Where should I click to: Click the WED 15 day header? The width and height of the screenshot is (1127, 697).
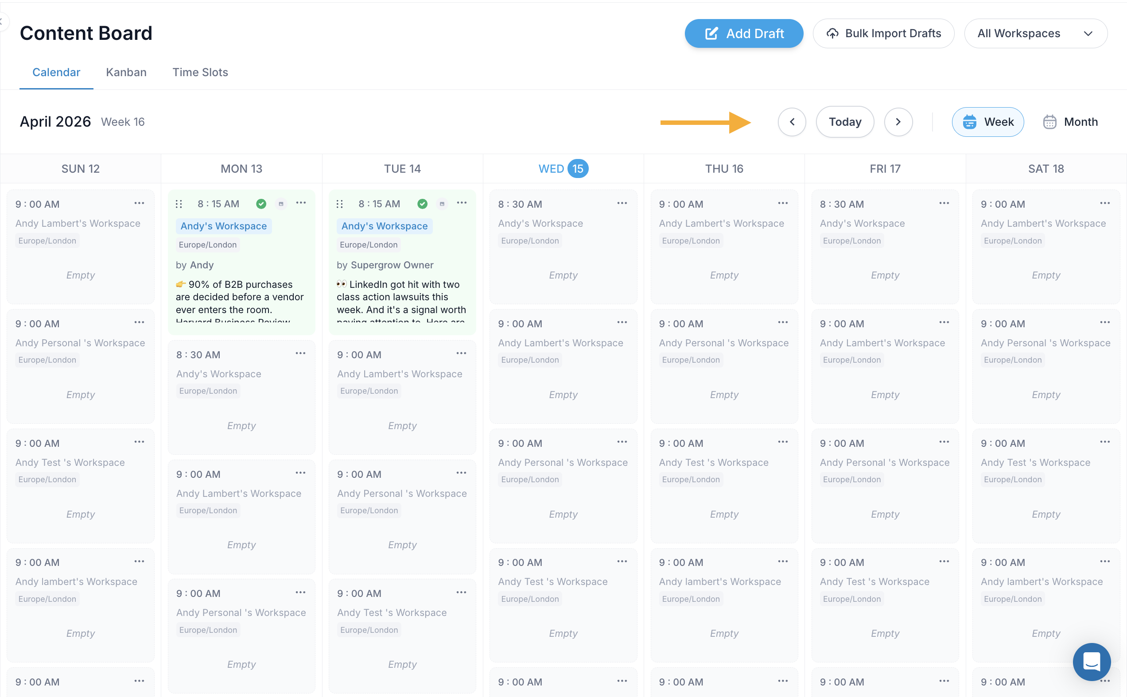(x=563, y=169)
